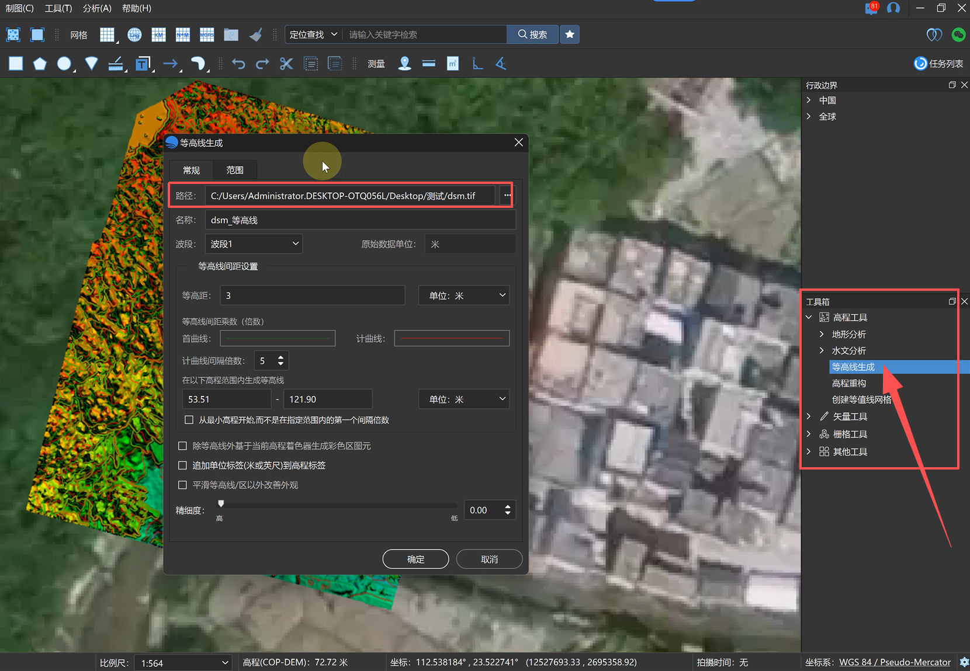Screen dimensions: 970x671
Task: Click the N+M grid icon
Action: pyautogui.click(x=183, y=34)
